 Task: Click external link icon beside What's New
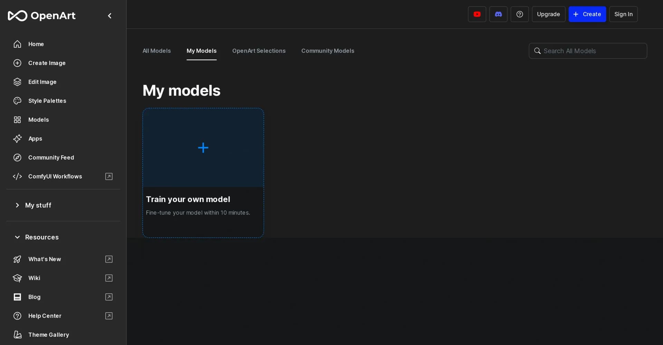point(109,259)
